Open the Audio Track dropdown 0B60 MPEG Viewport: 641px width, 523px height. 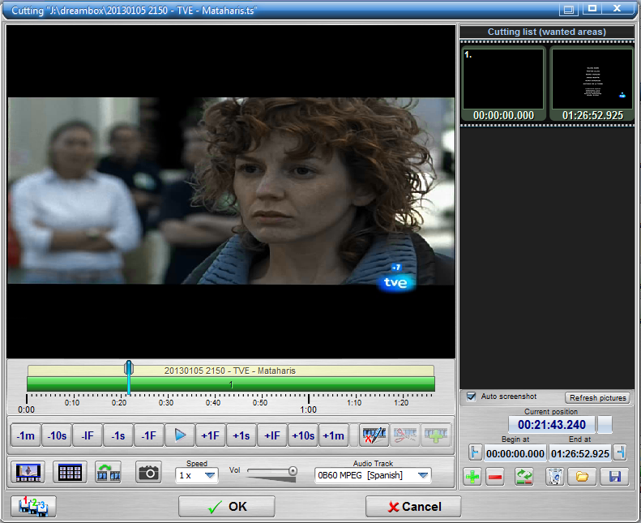(373, 476)
